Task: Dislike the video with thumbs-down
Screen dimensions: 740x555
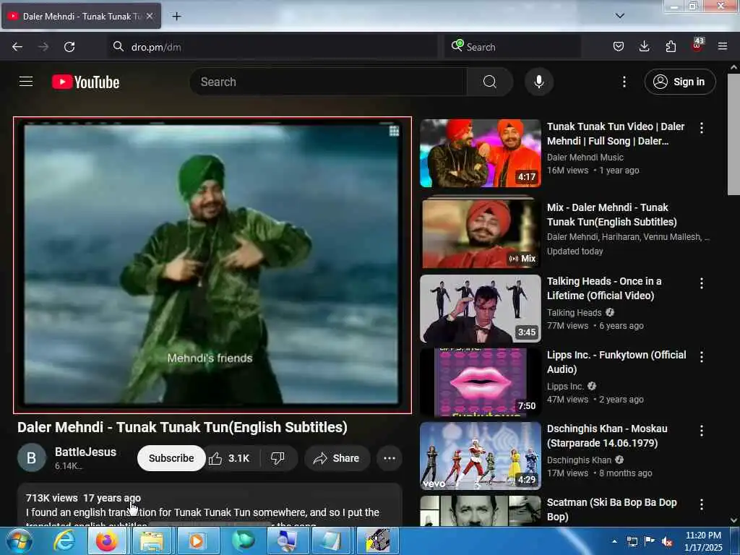Action: tap(278, 458)
